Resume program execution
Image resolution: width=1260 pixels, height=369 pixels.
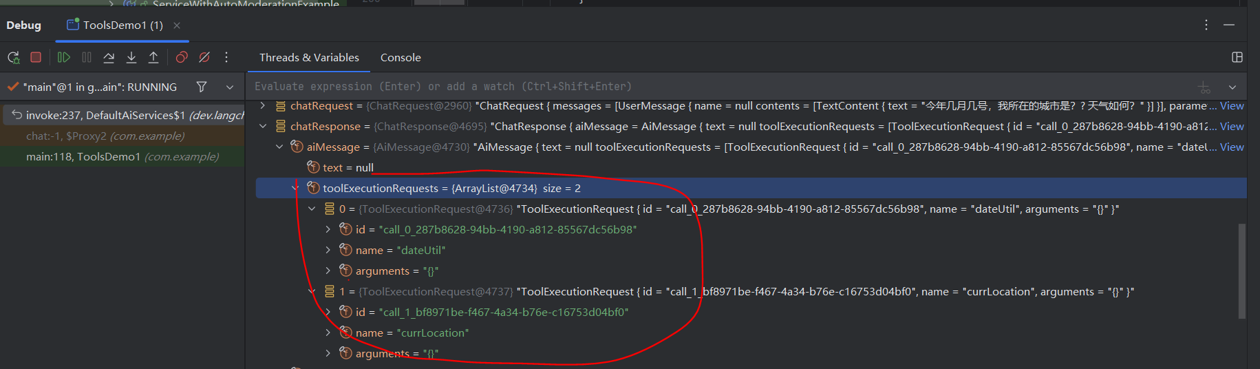[x=64, y=57]
